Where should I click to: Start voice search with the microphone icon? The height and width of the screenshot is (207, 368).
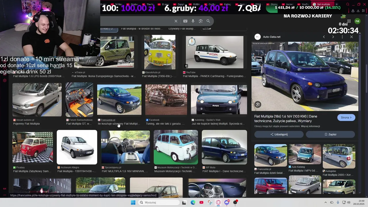click(193, 21)
